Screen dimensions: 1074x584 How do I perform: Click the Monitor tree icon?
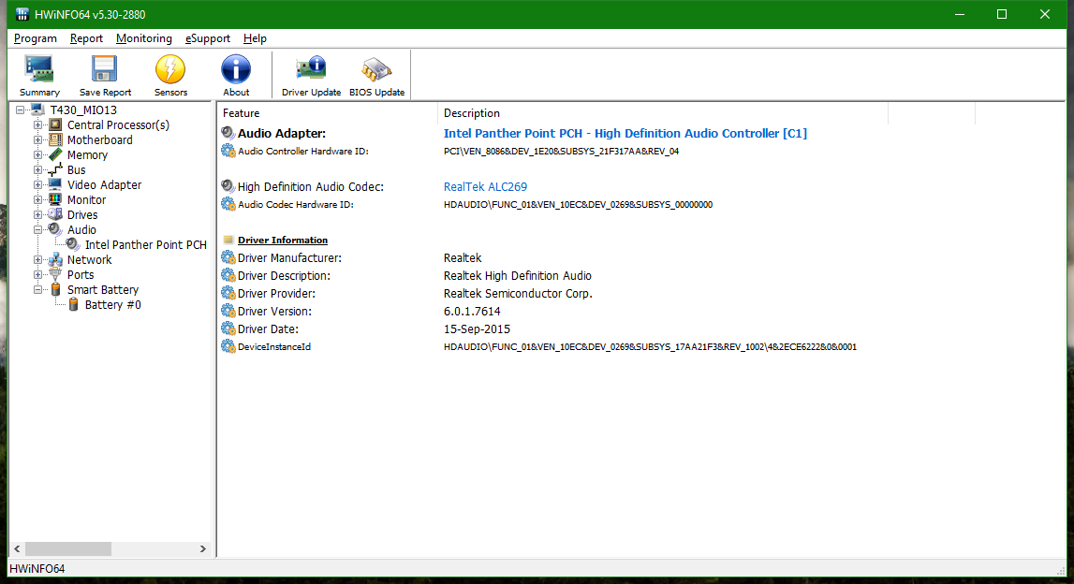tap(55, 200)
